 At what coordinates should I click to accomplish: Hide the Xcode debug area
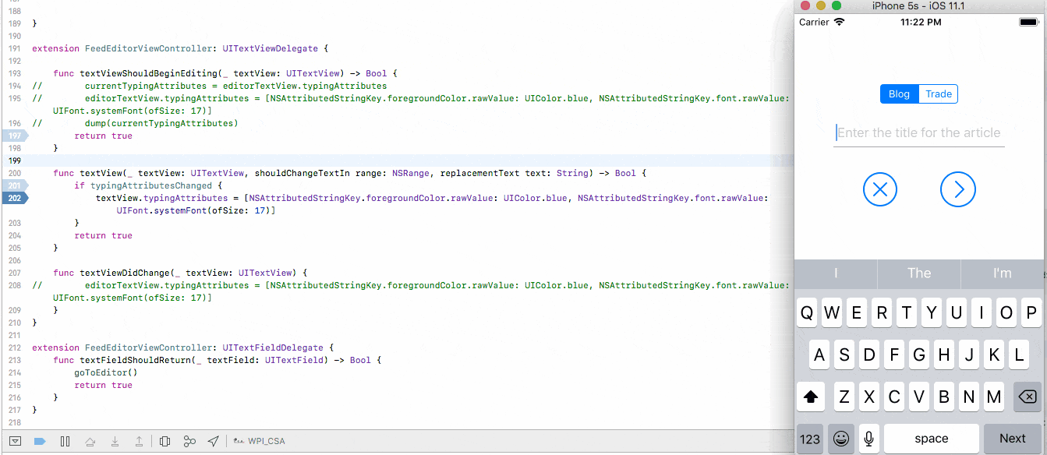point(15,441)
